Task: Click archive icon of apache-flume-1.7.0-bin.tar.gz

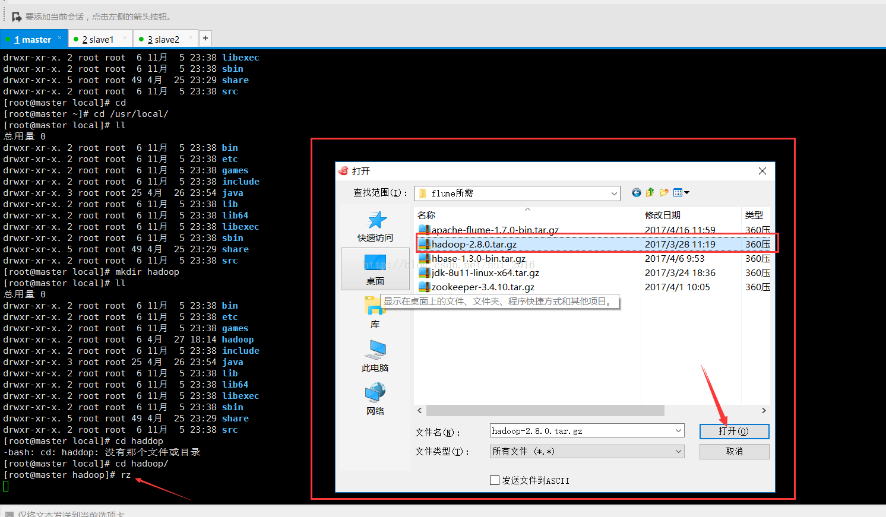Action: click(424, 230)
